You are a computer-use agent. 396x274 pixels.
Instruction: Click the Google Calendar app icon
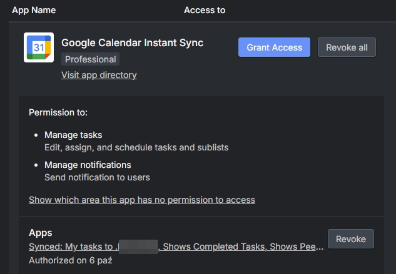click(39, 47)
